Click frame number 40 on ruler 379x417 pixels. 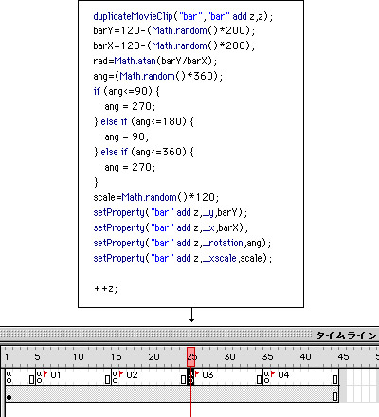pyautogui.click(x=305, y=357)
